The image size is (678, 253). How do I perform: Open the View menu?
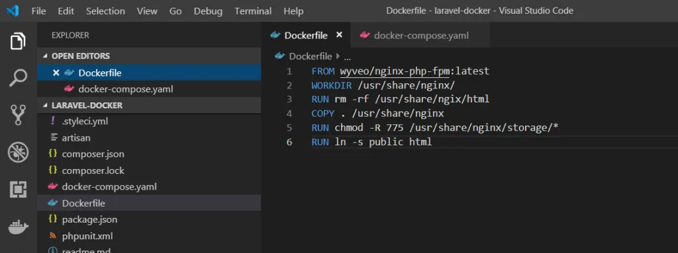[147, 11]
